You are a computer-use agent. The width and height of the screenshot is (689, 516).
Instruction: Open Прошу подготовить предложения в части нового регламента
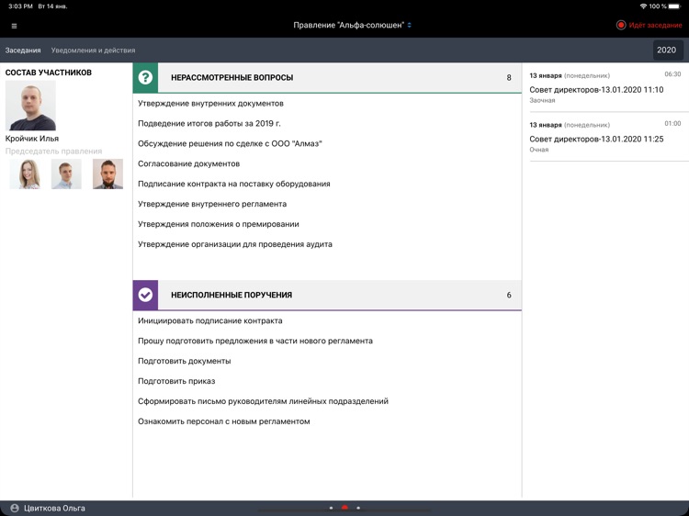pos(255,342)
